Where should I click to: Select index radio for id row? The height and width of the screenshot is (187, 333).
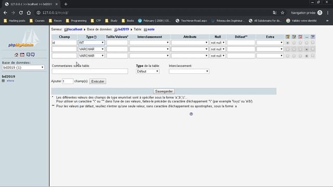[294, 43]
